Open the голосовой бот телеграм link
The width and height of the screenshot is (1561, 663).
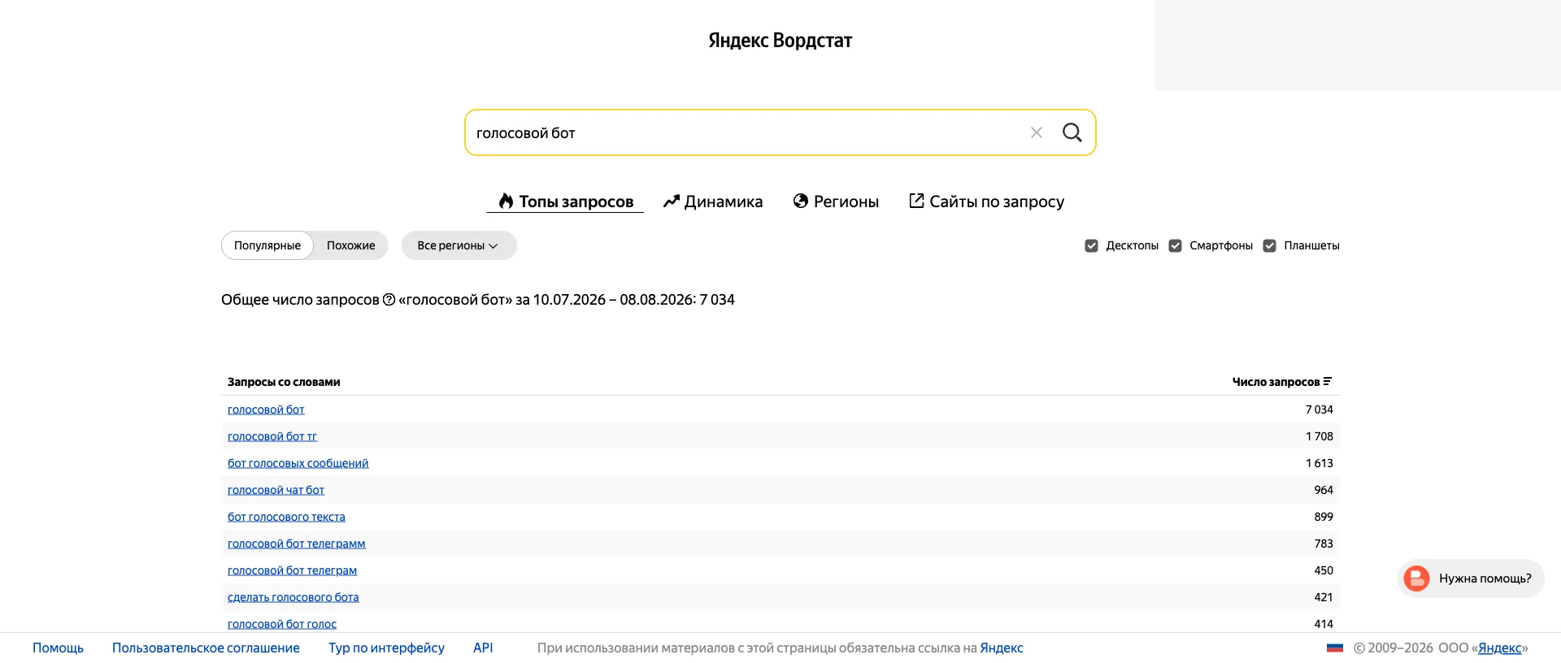point(292,570)
